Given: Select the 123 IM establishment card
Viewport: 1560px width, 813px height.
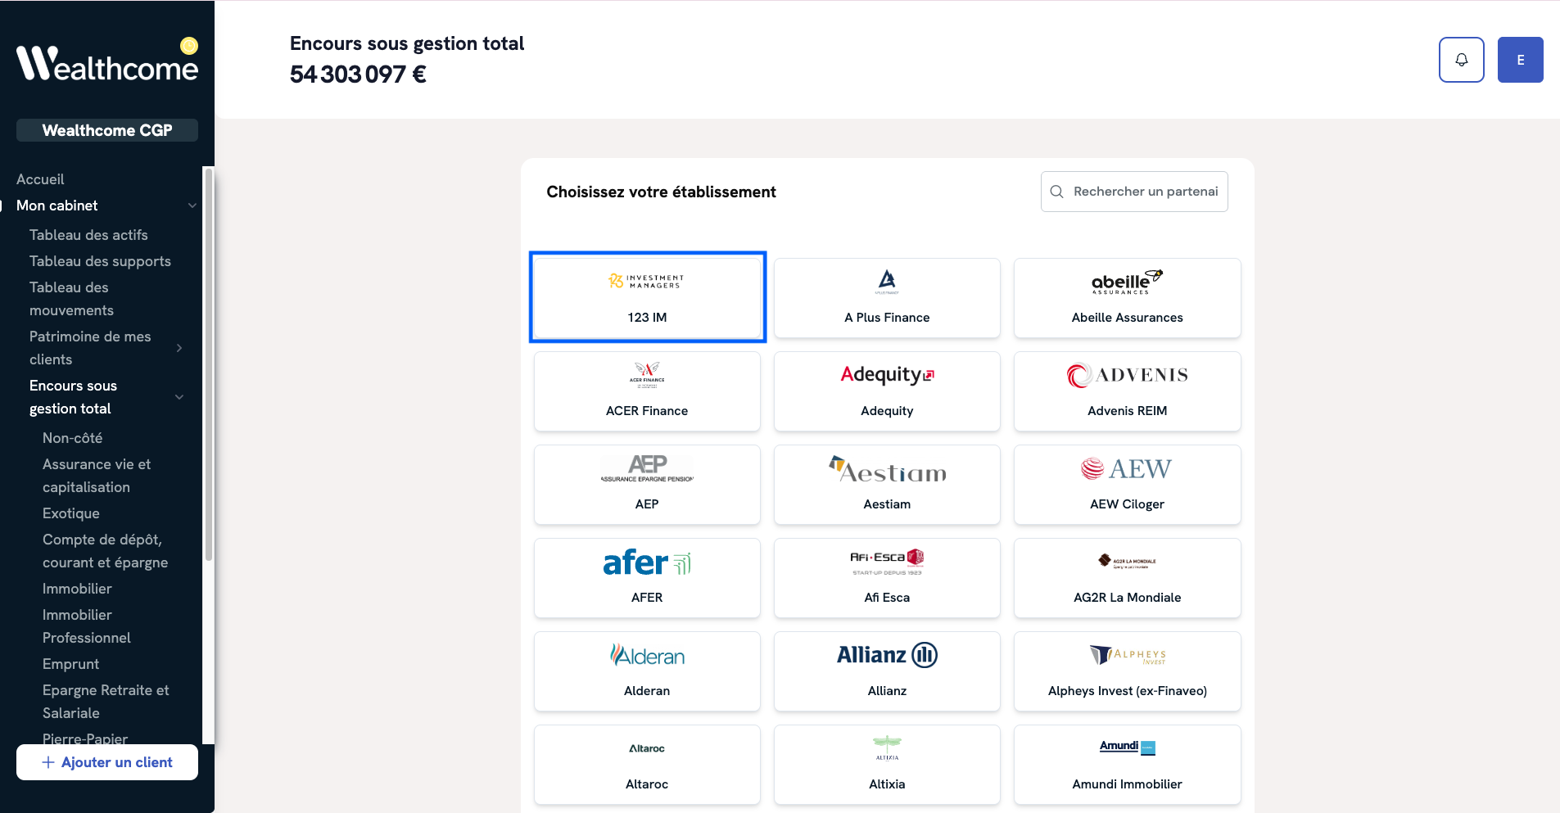Looking at the screenshot, I should click(x=647, y=297).
